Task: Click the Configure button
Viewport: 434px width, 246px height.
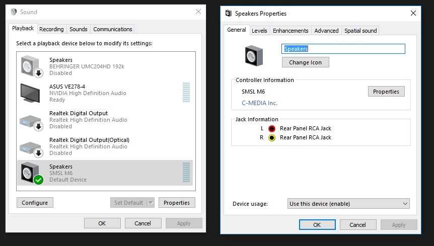Action: 35,203
